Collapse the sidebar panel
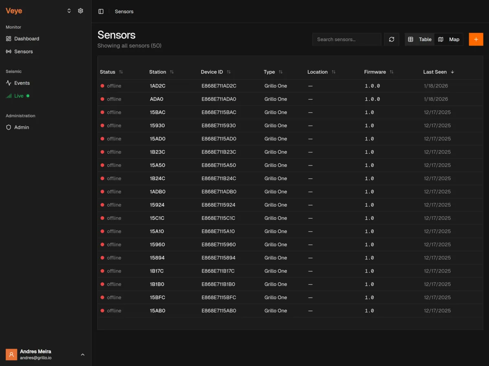The width and height of the screenshot is (489, 366). click(x=101, y=11)
